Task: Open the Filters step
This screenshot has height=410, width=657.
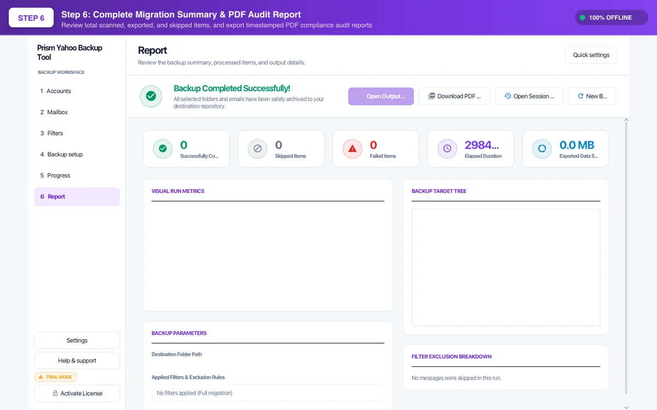Action: pyautogui.click(x=77, y=133)
